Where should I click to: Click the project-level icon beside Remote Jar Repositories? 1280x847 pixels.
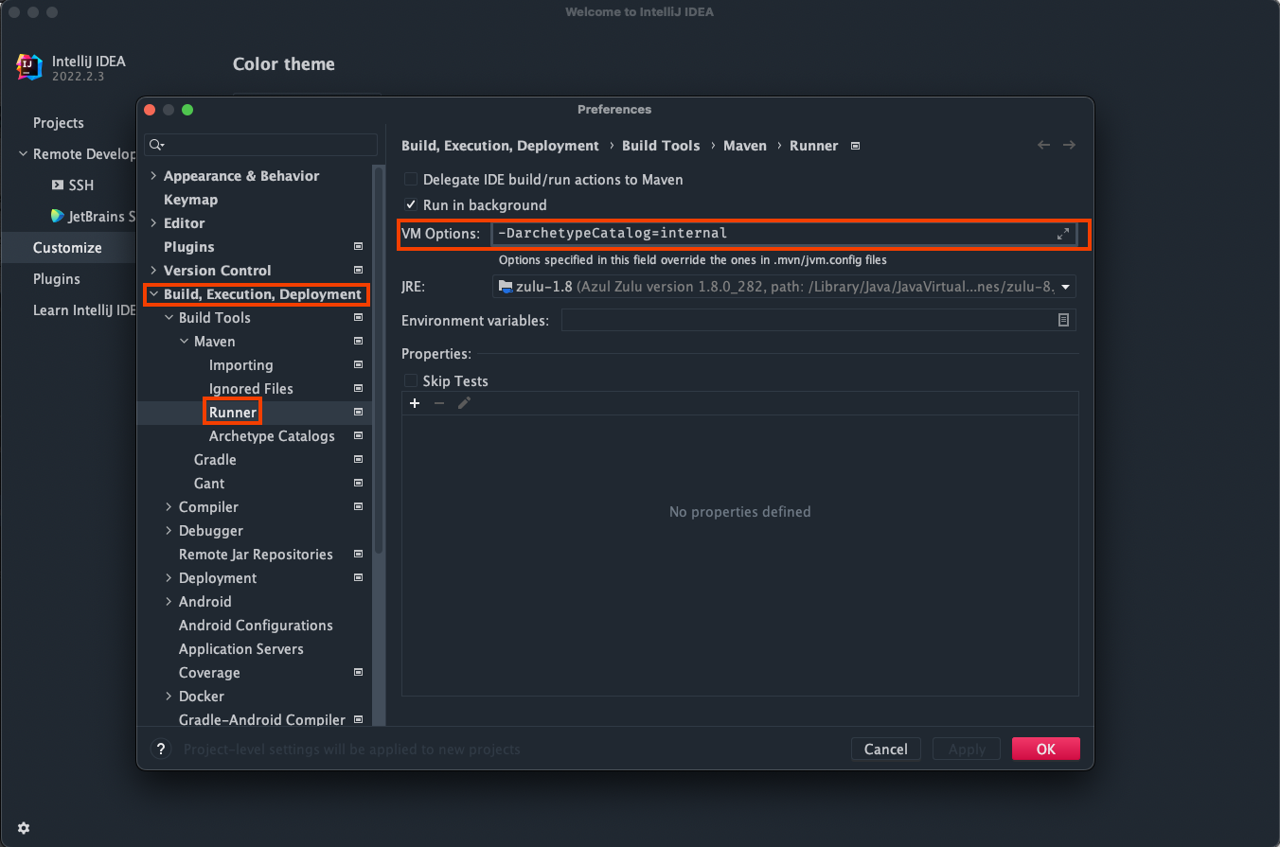pyautogui.click(x=358, y=555)
